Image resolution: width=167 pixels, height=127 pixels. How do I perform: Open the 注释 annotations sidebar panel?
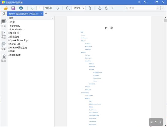[x=4, y=58]
